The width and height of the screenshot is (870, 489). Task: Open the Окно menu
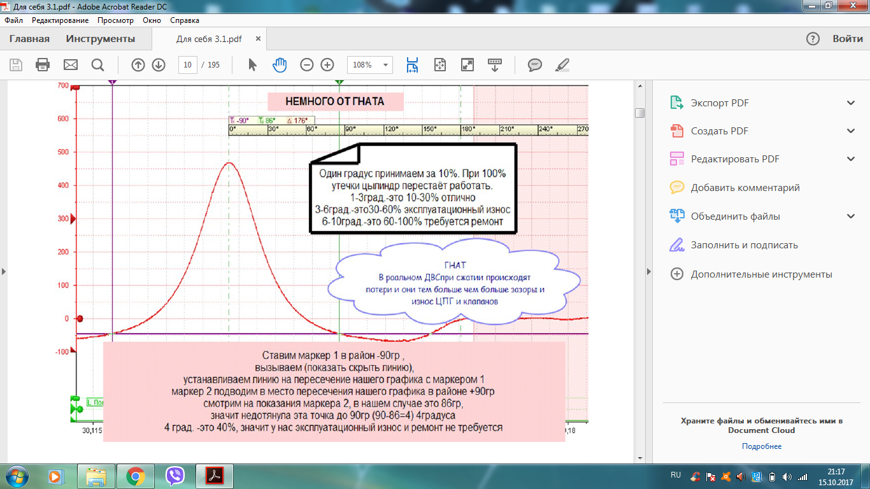(x=152, y=20)
